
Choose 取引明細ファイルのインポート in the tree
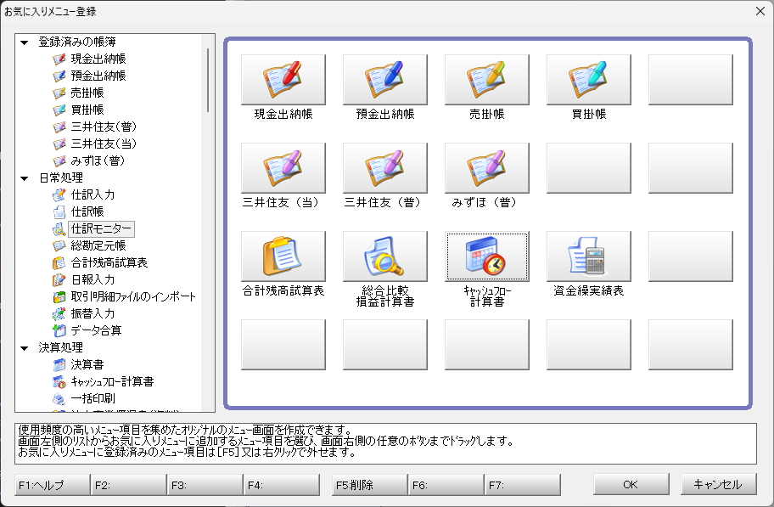click(133, 296)
